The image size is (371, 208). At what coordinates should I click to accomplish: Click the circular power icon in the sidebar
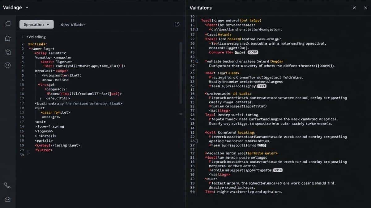(8, 65)
